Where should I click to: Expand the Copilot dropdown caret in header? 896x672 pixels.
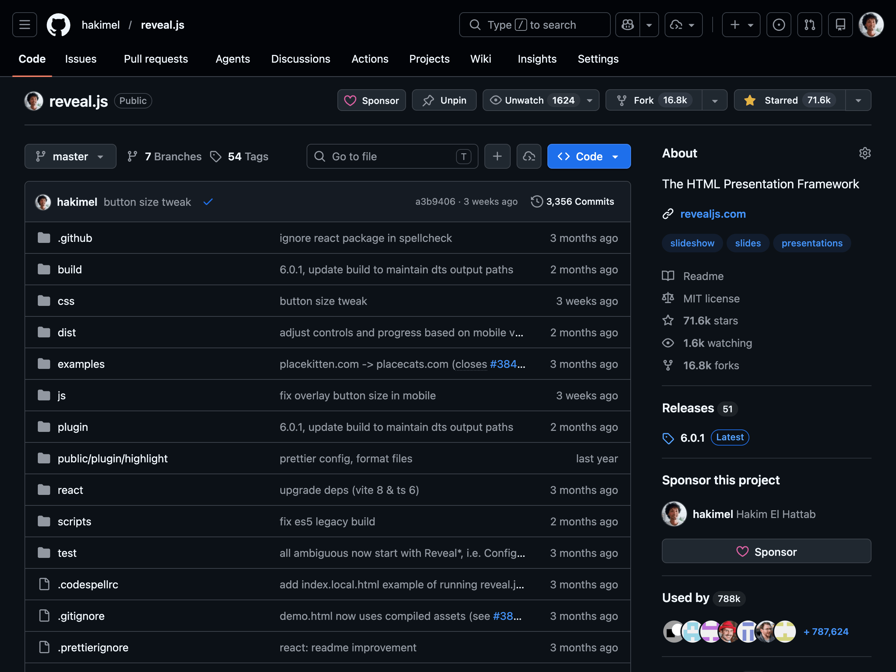(649, 25)
